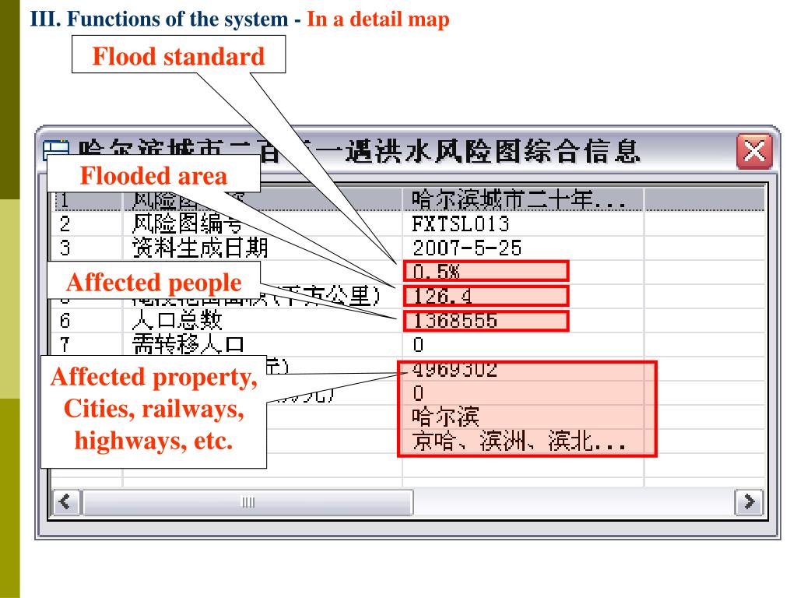Select the date cell 2007-5-25
The width and height of the screenshot is (797, 598).
tap(523, 248)
